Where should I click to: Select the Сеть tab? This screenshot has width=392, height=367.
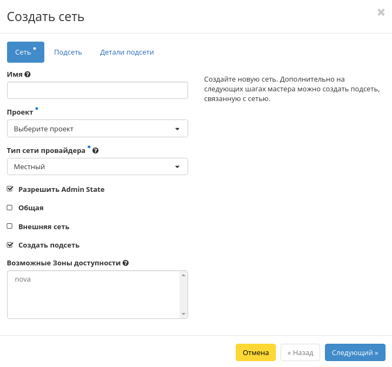(x=25, y=52)
